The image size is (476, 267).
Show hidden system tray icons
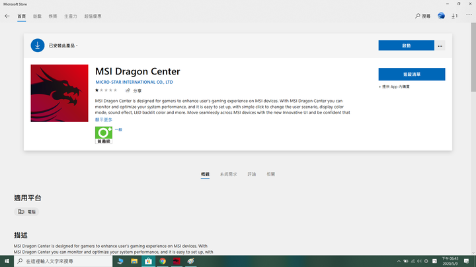pos(399,261)
